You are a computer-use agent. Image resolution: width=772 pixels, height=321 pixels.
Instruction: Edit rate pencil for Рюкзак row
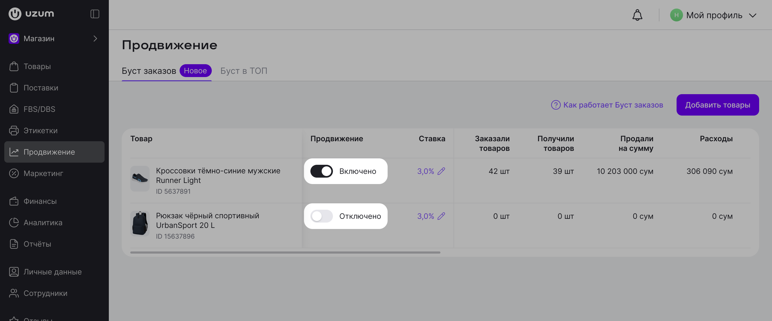[441, 216]
